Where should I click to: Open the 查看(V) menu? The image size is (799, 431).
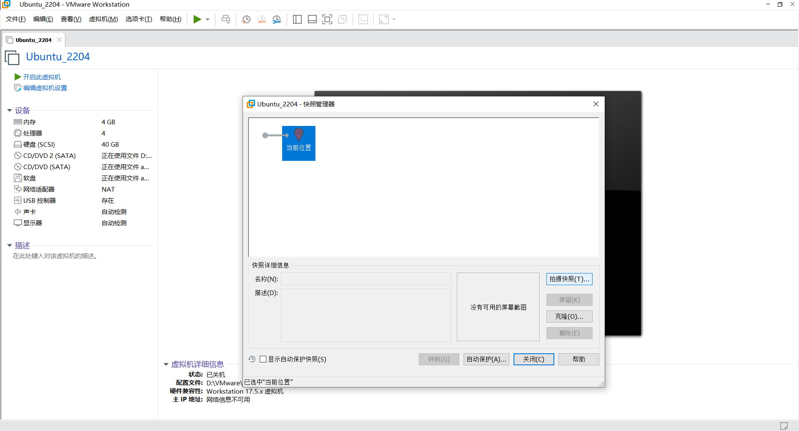pyautogui.click(x=71, y=19)
